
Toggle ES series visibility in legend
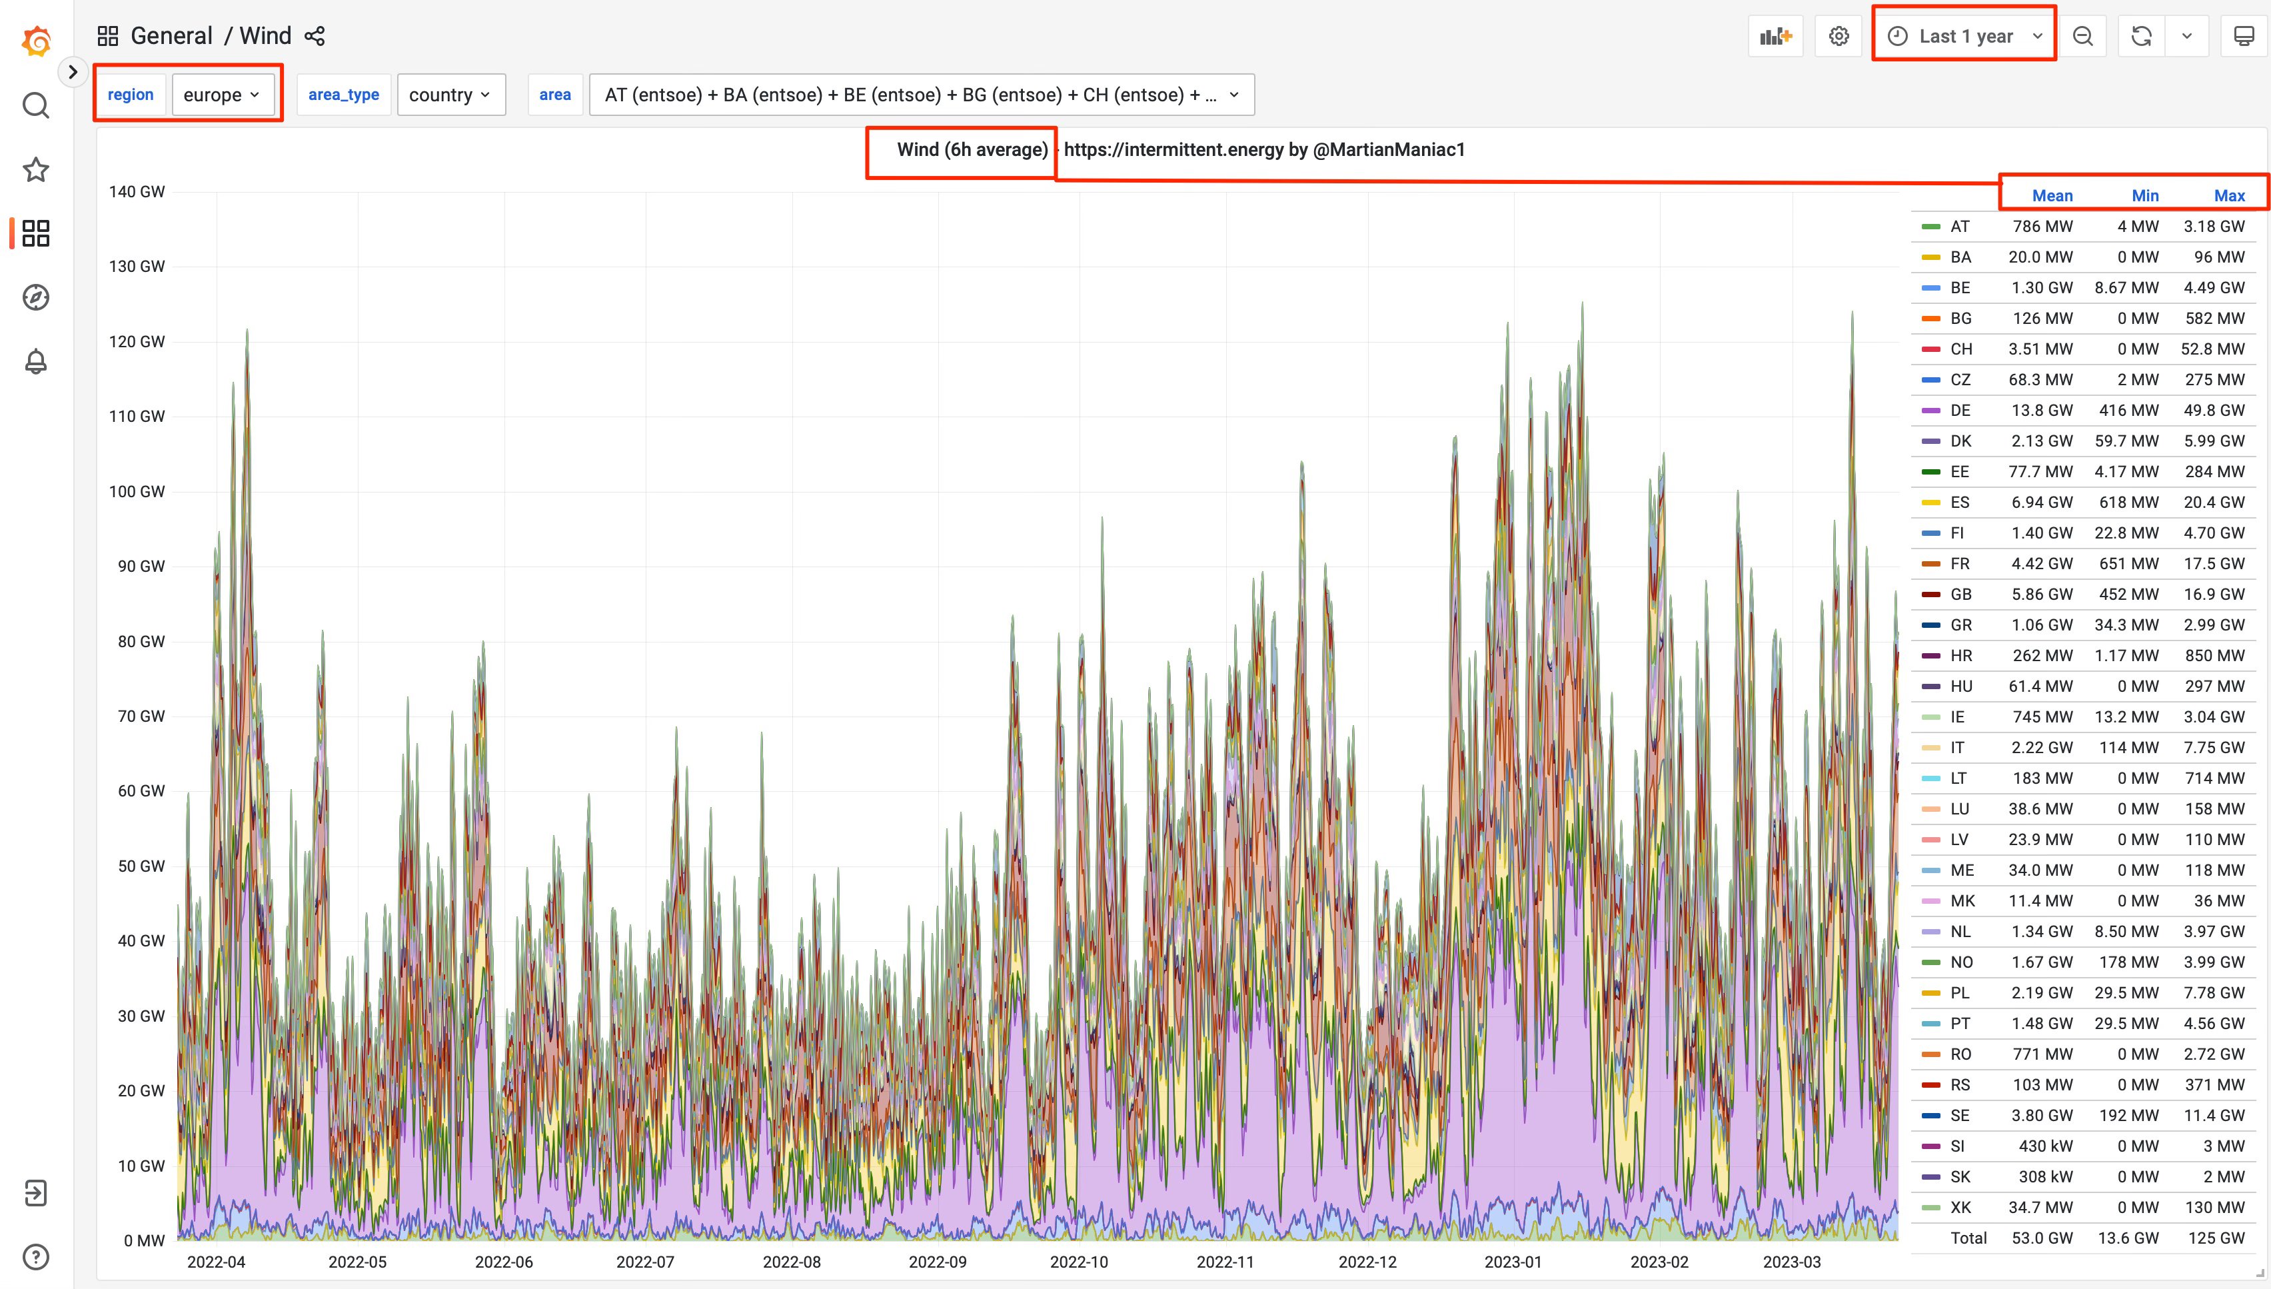click(1959, 503)
